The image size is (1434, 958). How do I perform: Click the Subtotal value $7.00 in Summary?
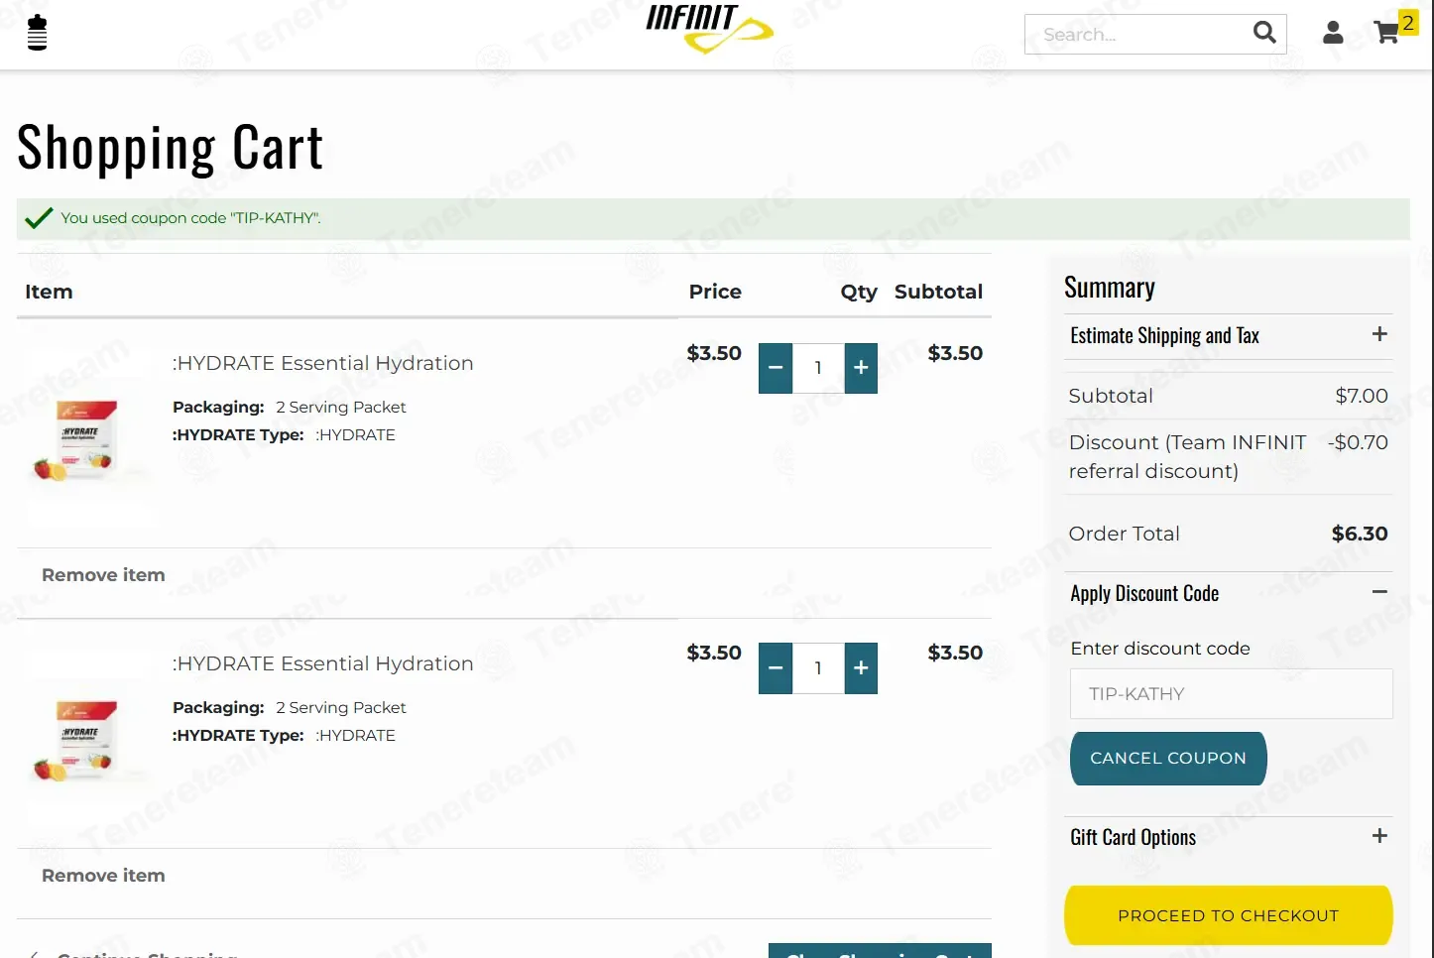pos(1362,396)
